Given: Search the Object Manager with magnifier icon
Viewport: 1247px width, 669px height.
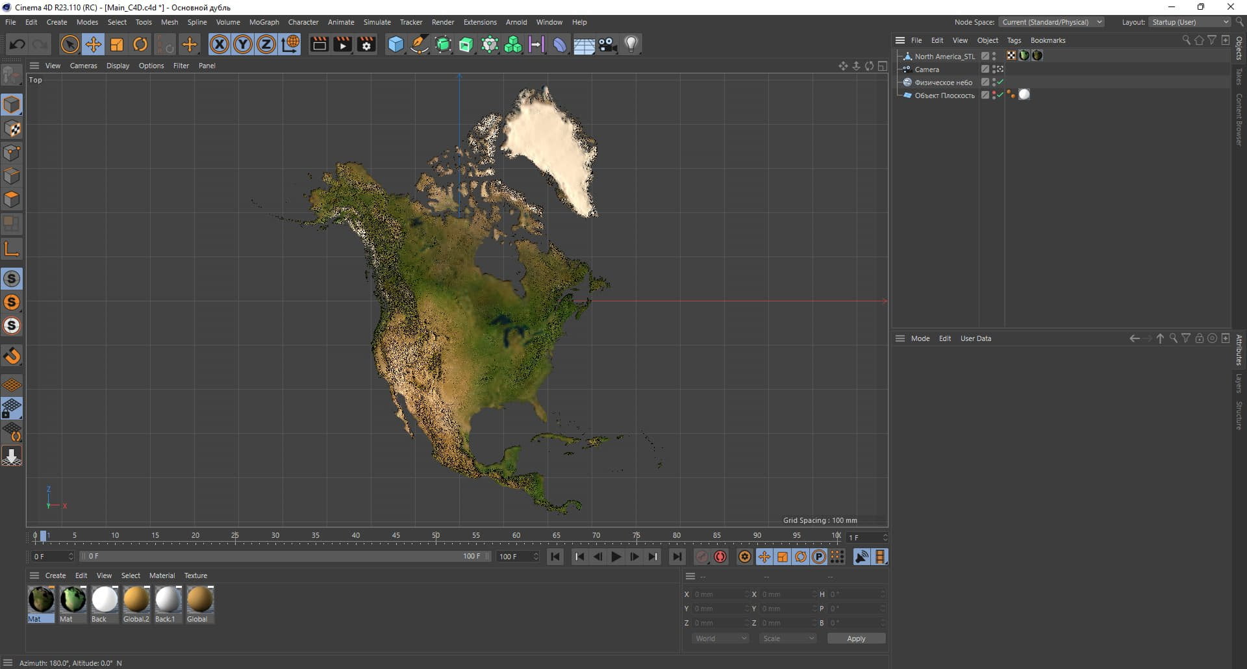Looking at the screenshot, I should pos(1186,40).
